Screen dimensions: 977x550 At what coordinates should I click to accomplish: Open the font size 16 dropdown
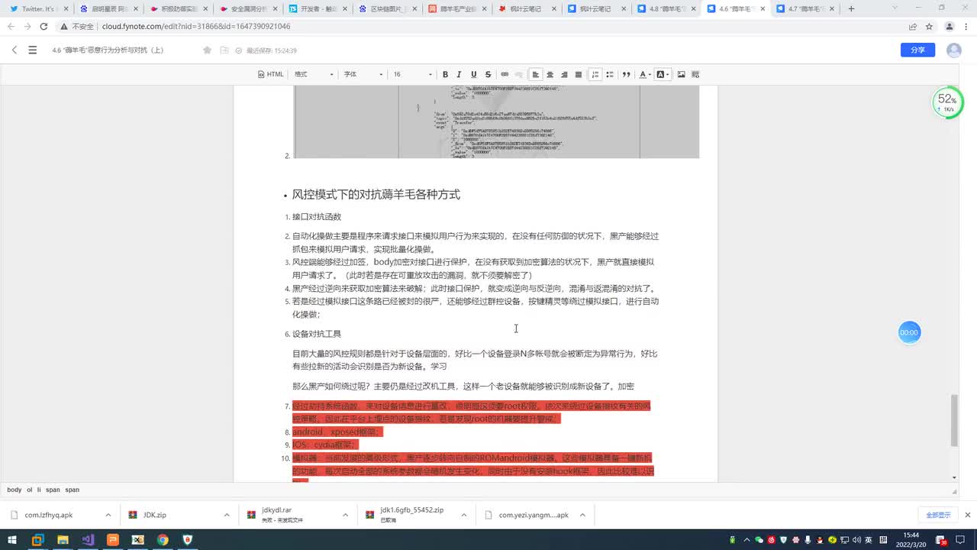click(x=412, y=74)
